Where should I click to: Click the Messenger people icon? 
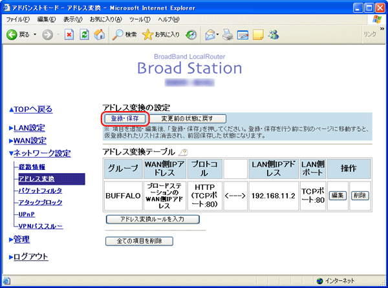[273, 35]
